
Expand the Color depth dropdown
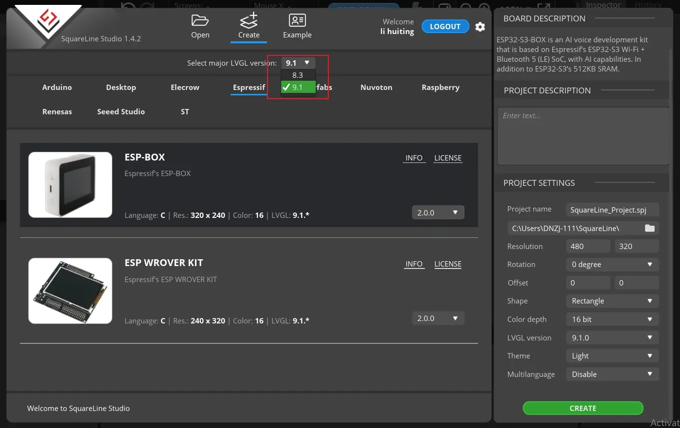coord(612,320)
